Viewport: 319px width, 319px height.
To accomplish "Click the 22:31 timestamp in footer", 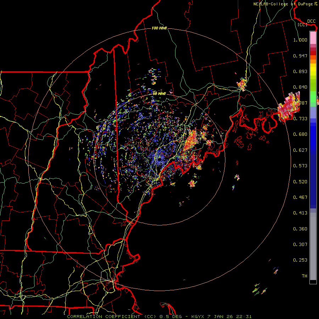I will pyautogui.click(x=244, y=317).
